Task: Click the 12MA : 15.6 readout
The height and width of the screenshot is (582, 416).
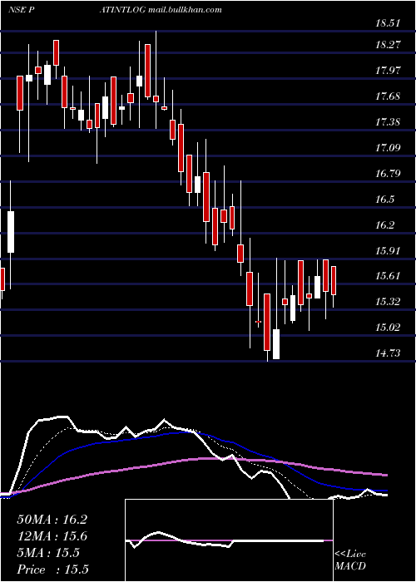Action: (x=52, y=536)
